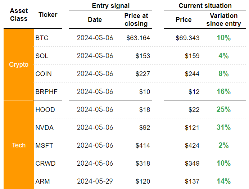Select the Current situation group header
249x189 pixels.
(x=205, y=5)
